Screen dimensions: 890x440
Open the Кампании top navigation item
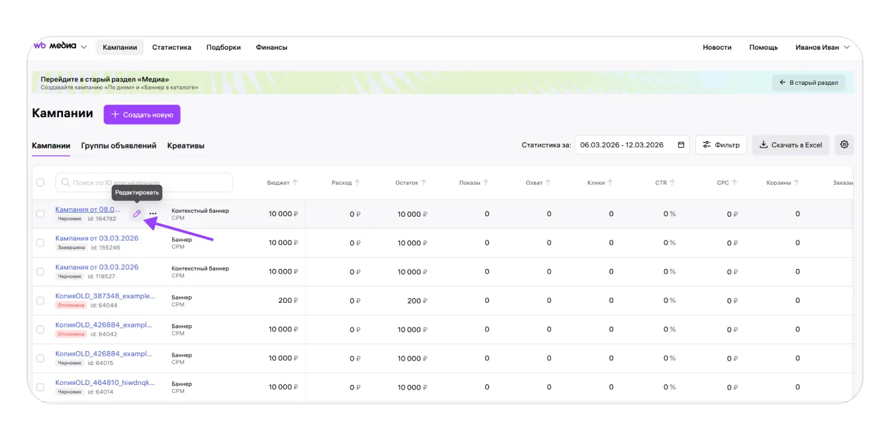(x=120, y=47)
